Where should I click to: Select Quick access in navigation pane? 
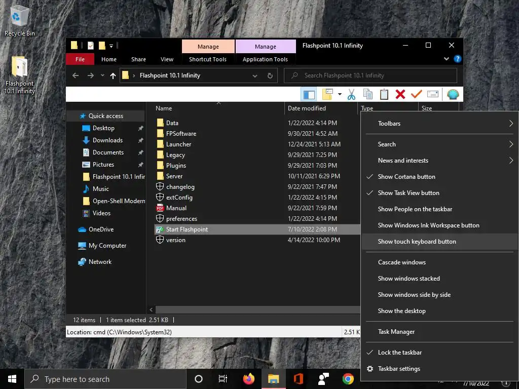coord(105,116)
